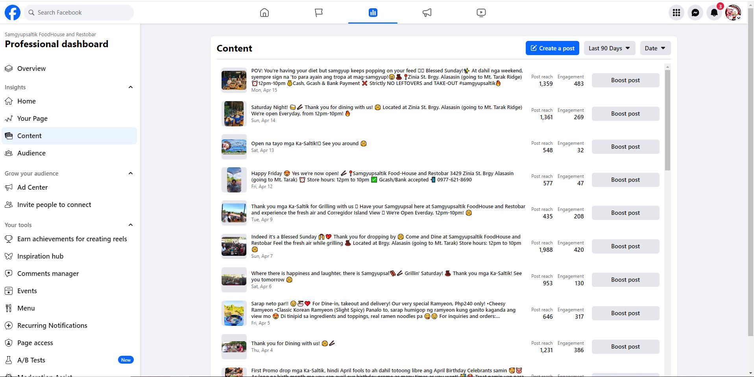Click the Insights Home house icon in sidebar
754x377 pixels.
pyautogui.click(x=9, y=101)
